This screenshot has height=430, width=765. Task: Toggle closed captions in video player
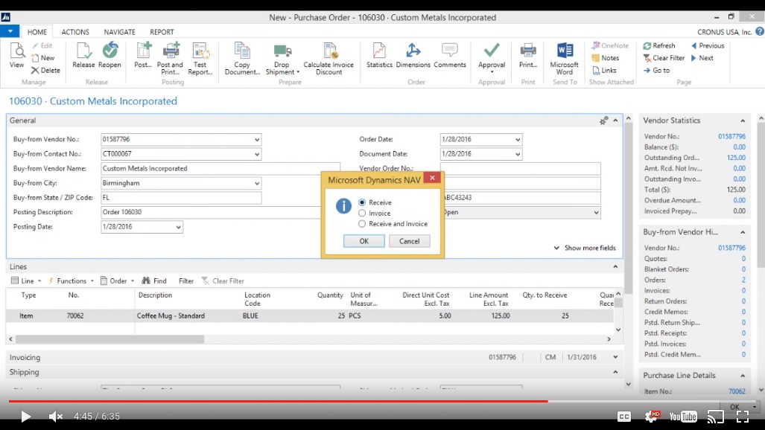(624, 417)
